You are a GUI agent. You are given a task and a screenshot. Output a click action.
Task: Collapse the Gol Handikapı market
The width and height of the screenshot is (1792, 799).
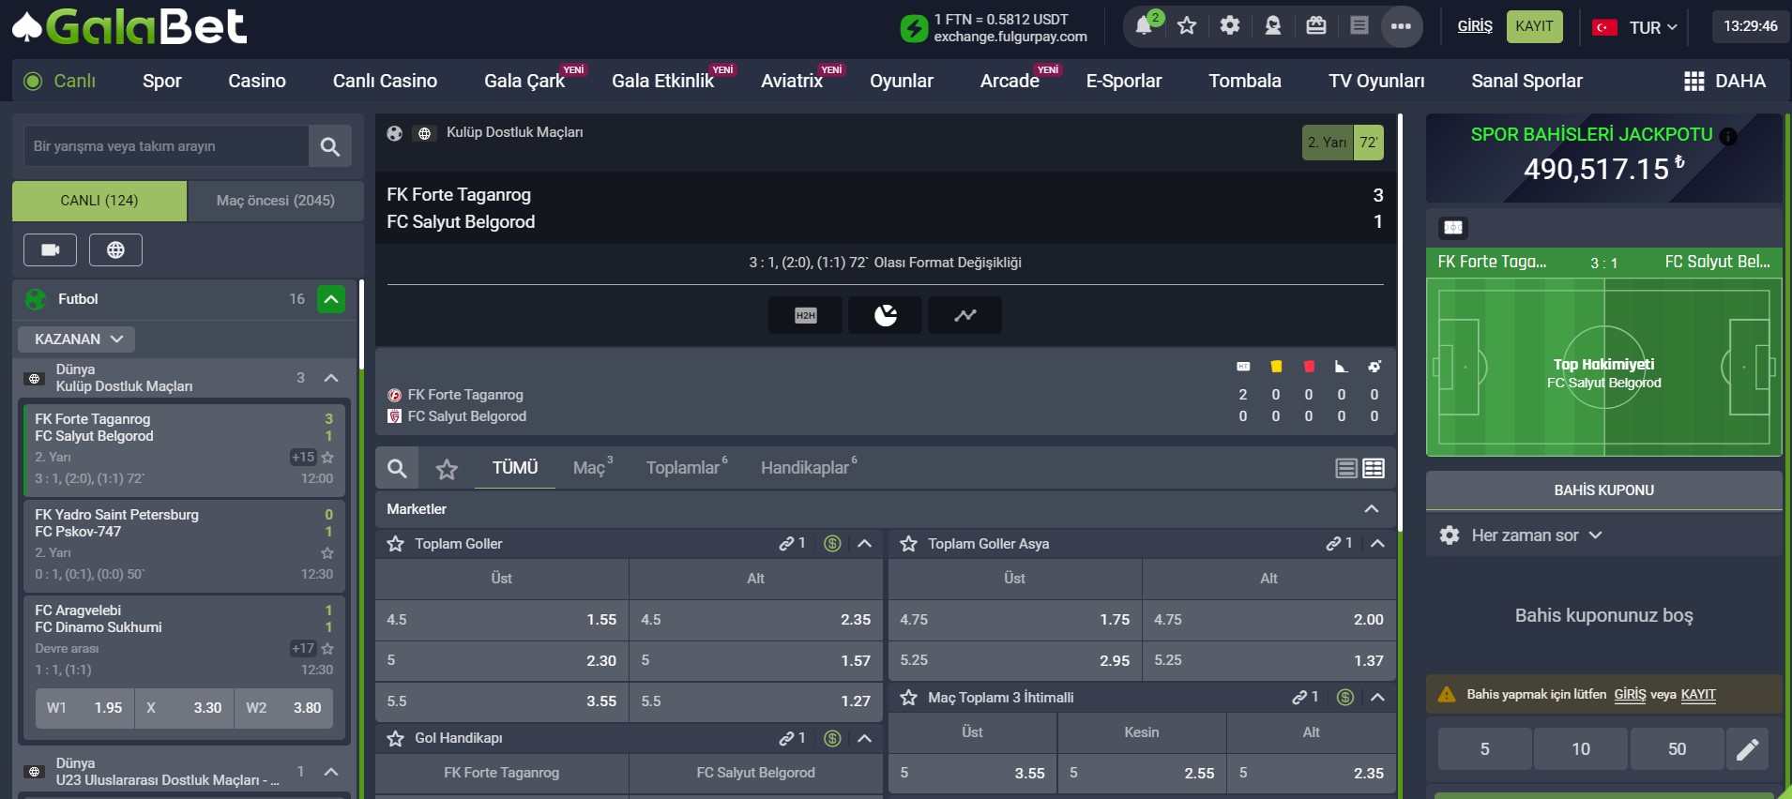[x=864, y=738]
